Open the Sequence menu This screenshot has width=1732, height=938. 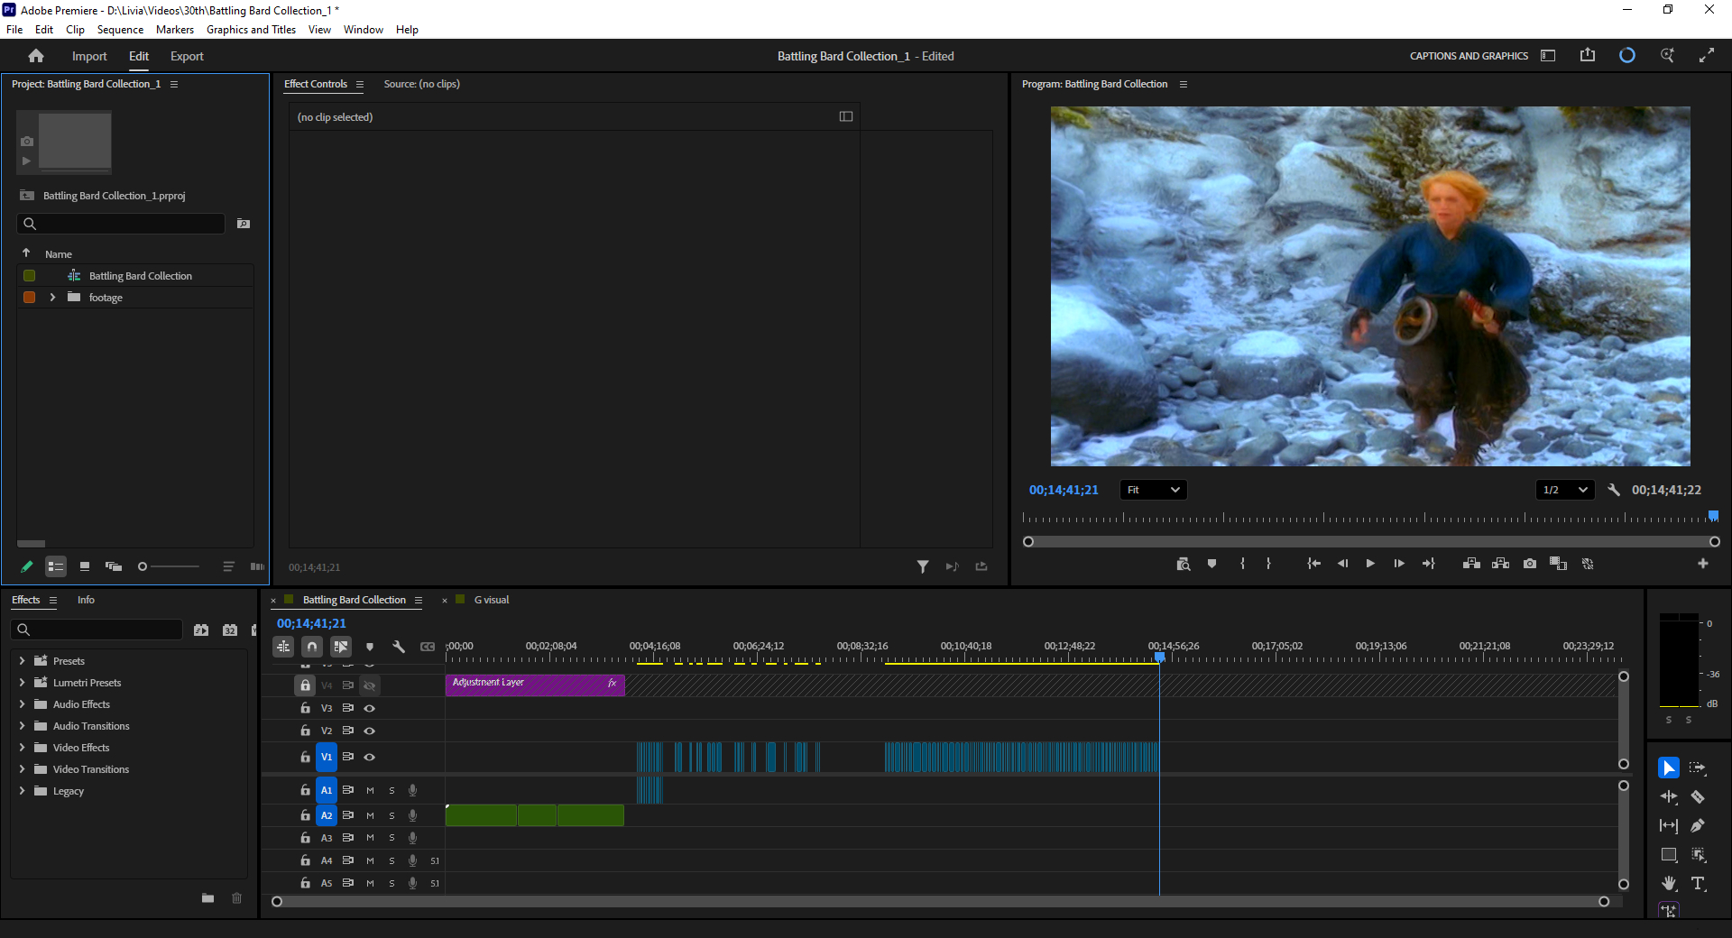120,30
